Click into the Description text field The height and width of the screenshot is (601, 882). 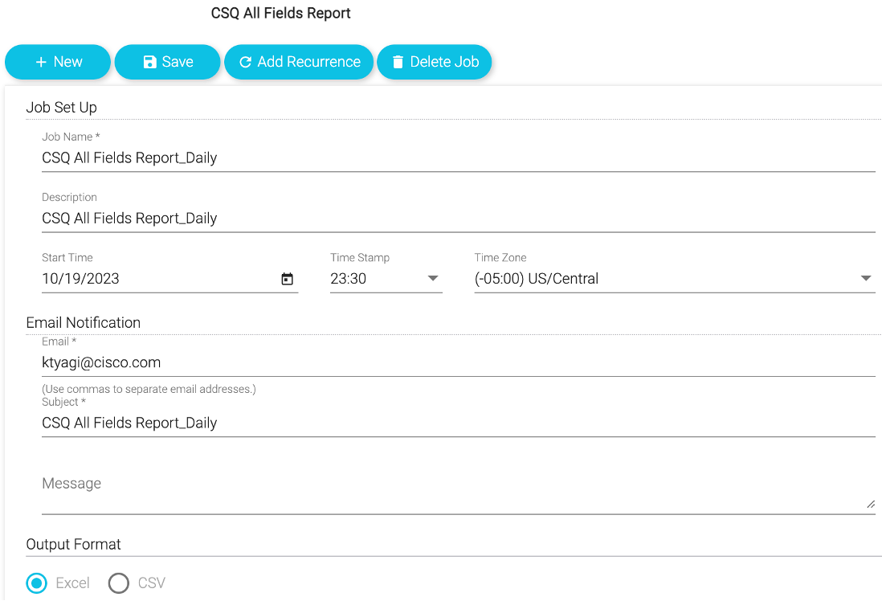458,219
